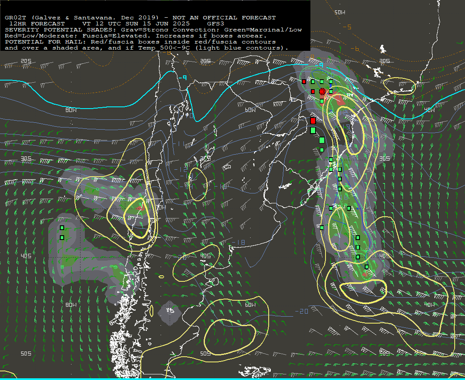Click the 40W label south of 40S
This screenshot has height=380, width=465.
pos(429,305)
